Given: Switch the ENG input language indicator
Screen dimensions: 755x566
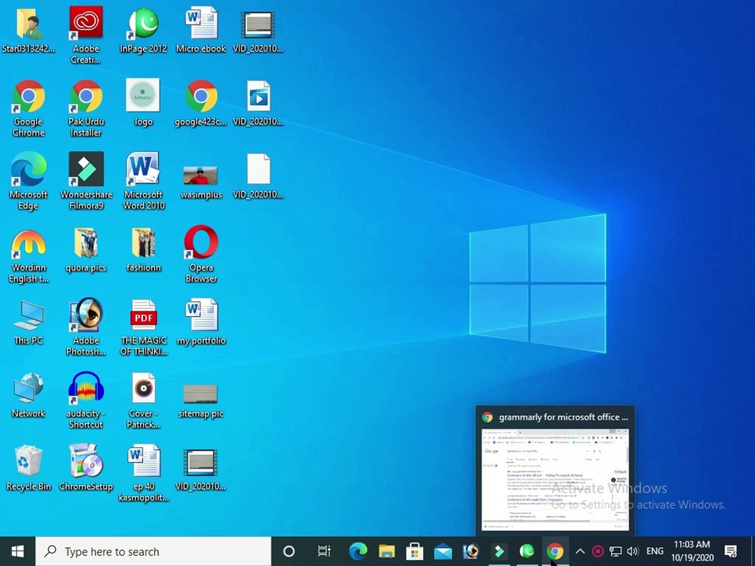Looking at the screenshot, I should pos(655,552).
